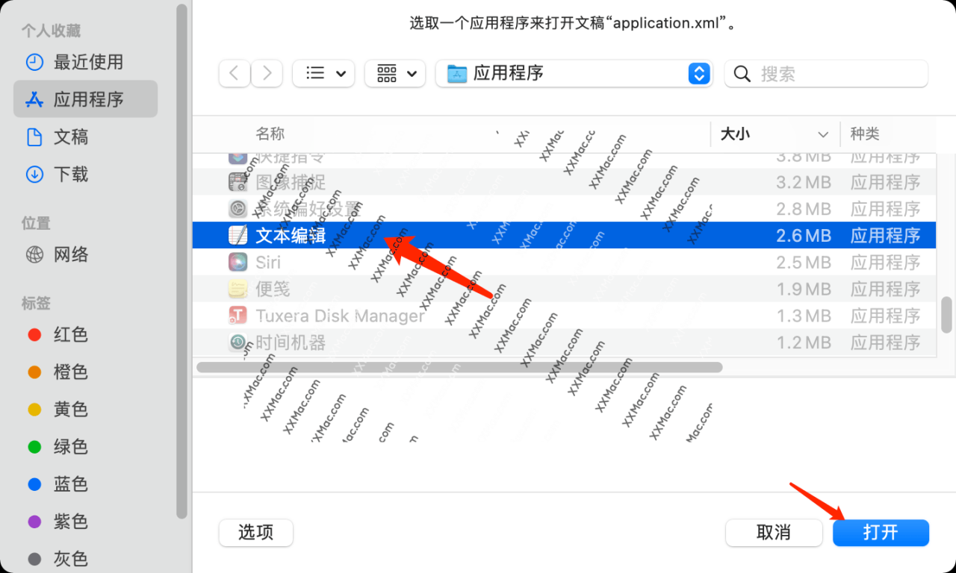This screenshot has width=956, height=573.
Task: Select the 橙色 orange tag
Action: point(58,372)
